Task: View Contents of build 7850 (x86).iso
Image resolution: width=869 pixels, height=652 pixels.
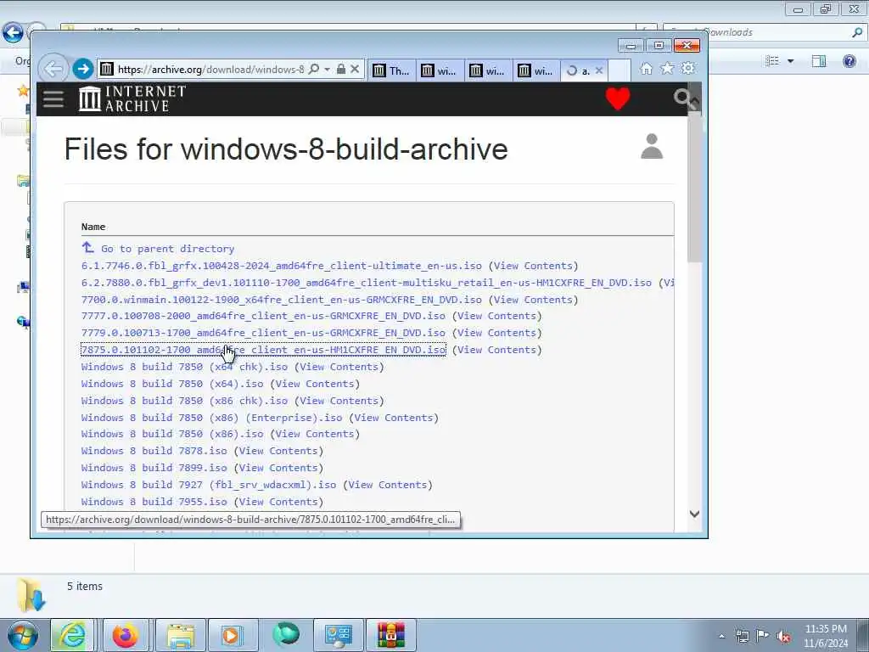Action: 315,434
